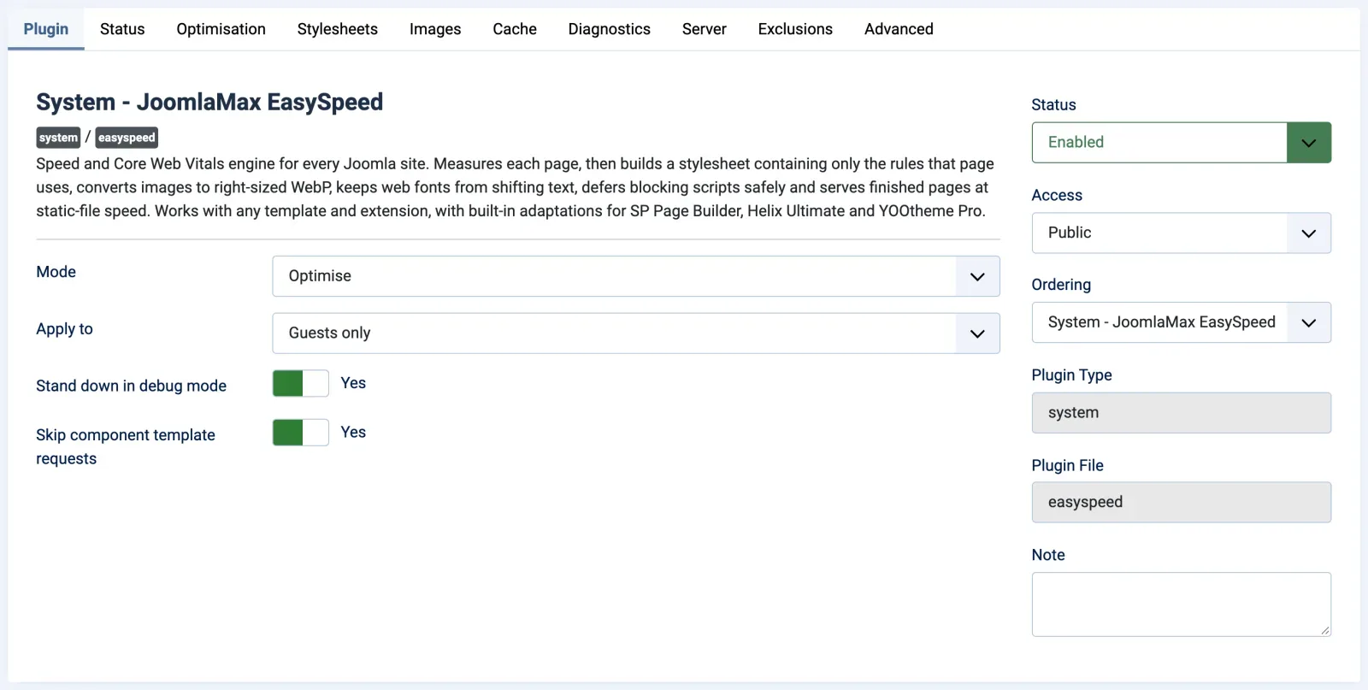This screenshot has width=1368, height=690.
Task: Expand the Mode dropdown
Action: tap(636, 276)
